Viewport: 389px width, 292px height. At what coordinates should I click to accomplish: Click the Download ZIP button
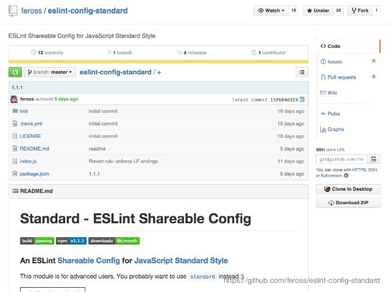(x=348, y=203)
